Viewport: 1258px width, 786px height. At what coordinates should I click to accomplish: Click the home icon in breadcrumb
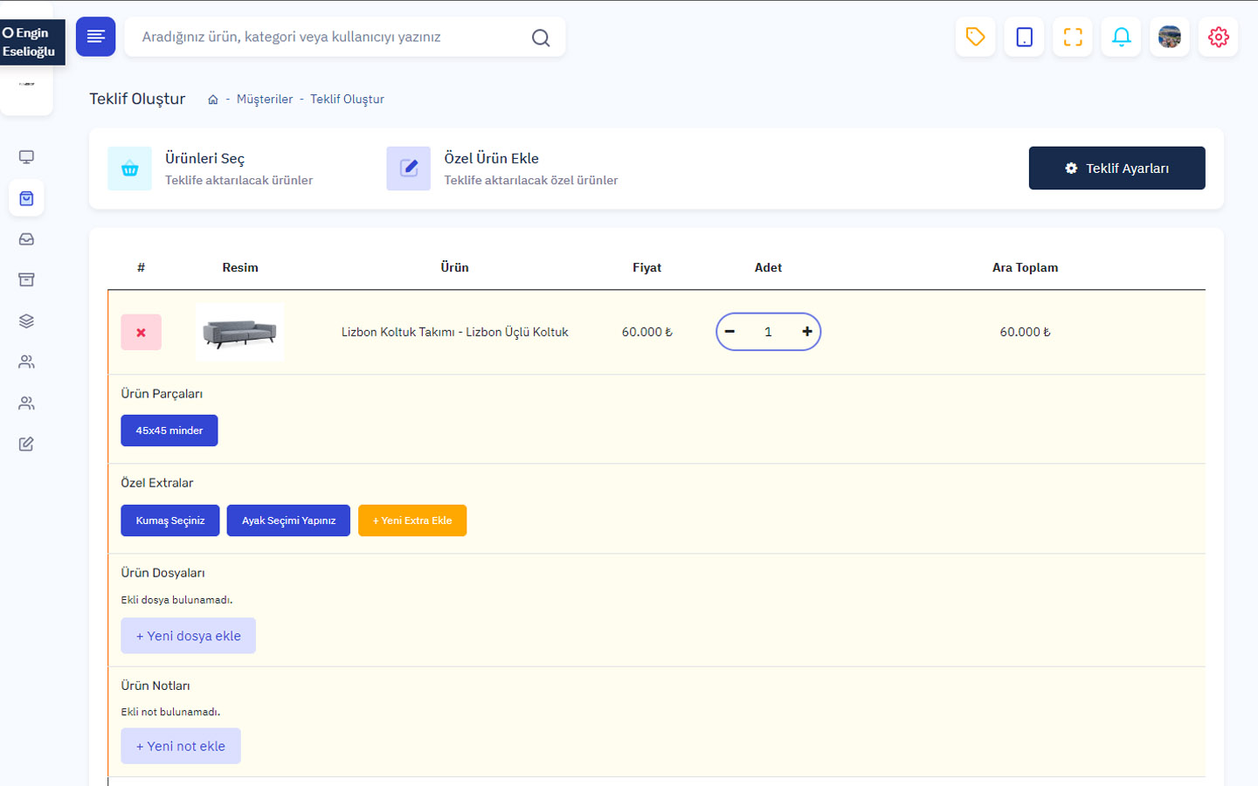pyautogui.click(x=212, y=100)
